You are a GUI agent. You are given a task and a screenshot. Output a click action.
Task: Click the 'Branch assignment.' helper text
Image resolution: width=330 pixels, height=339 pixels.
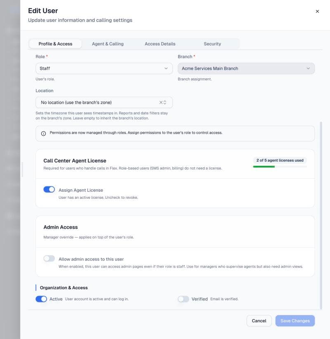tap(195, 79)
